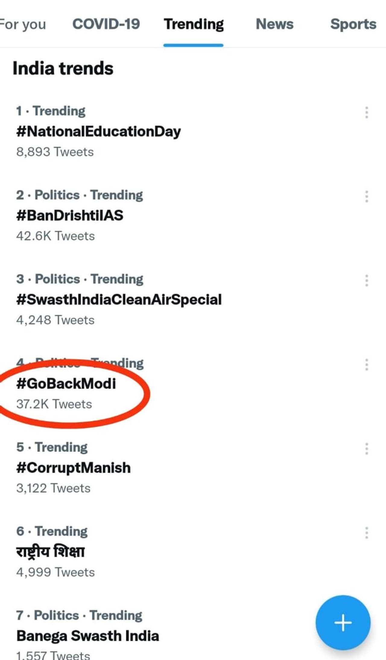This screenshot has height=660, width=386.
Task: Open the #GoBackModi trending hashtag
Action: [66, 384]
